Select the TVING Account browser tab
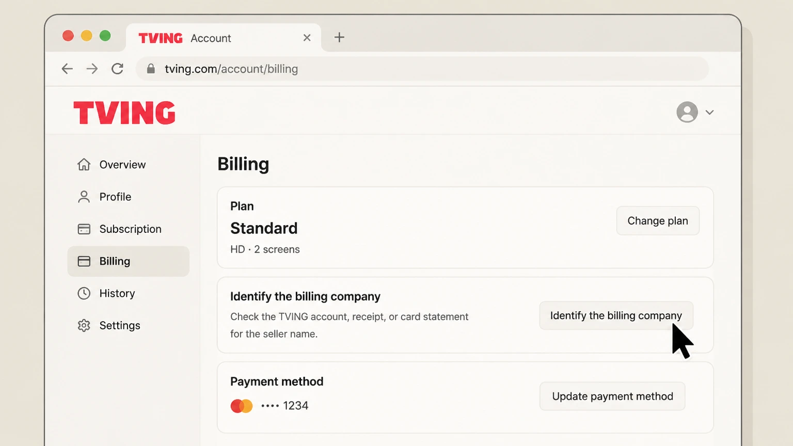 (223, 38)
